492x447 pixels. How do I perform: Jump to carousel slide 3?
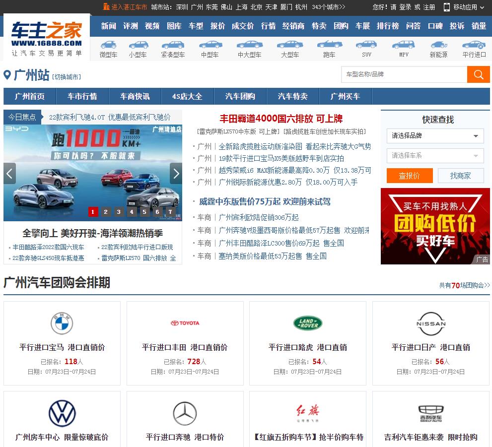pos(119,212)
